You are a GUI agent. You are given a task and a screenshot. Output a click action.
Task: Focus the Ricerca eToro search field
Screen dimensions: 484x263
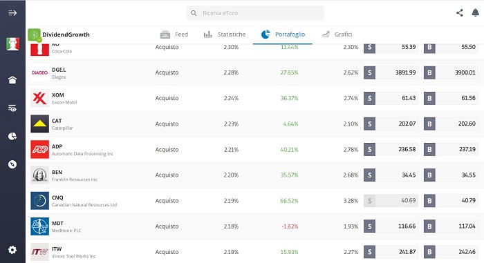[x=255, y=13]
